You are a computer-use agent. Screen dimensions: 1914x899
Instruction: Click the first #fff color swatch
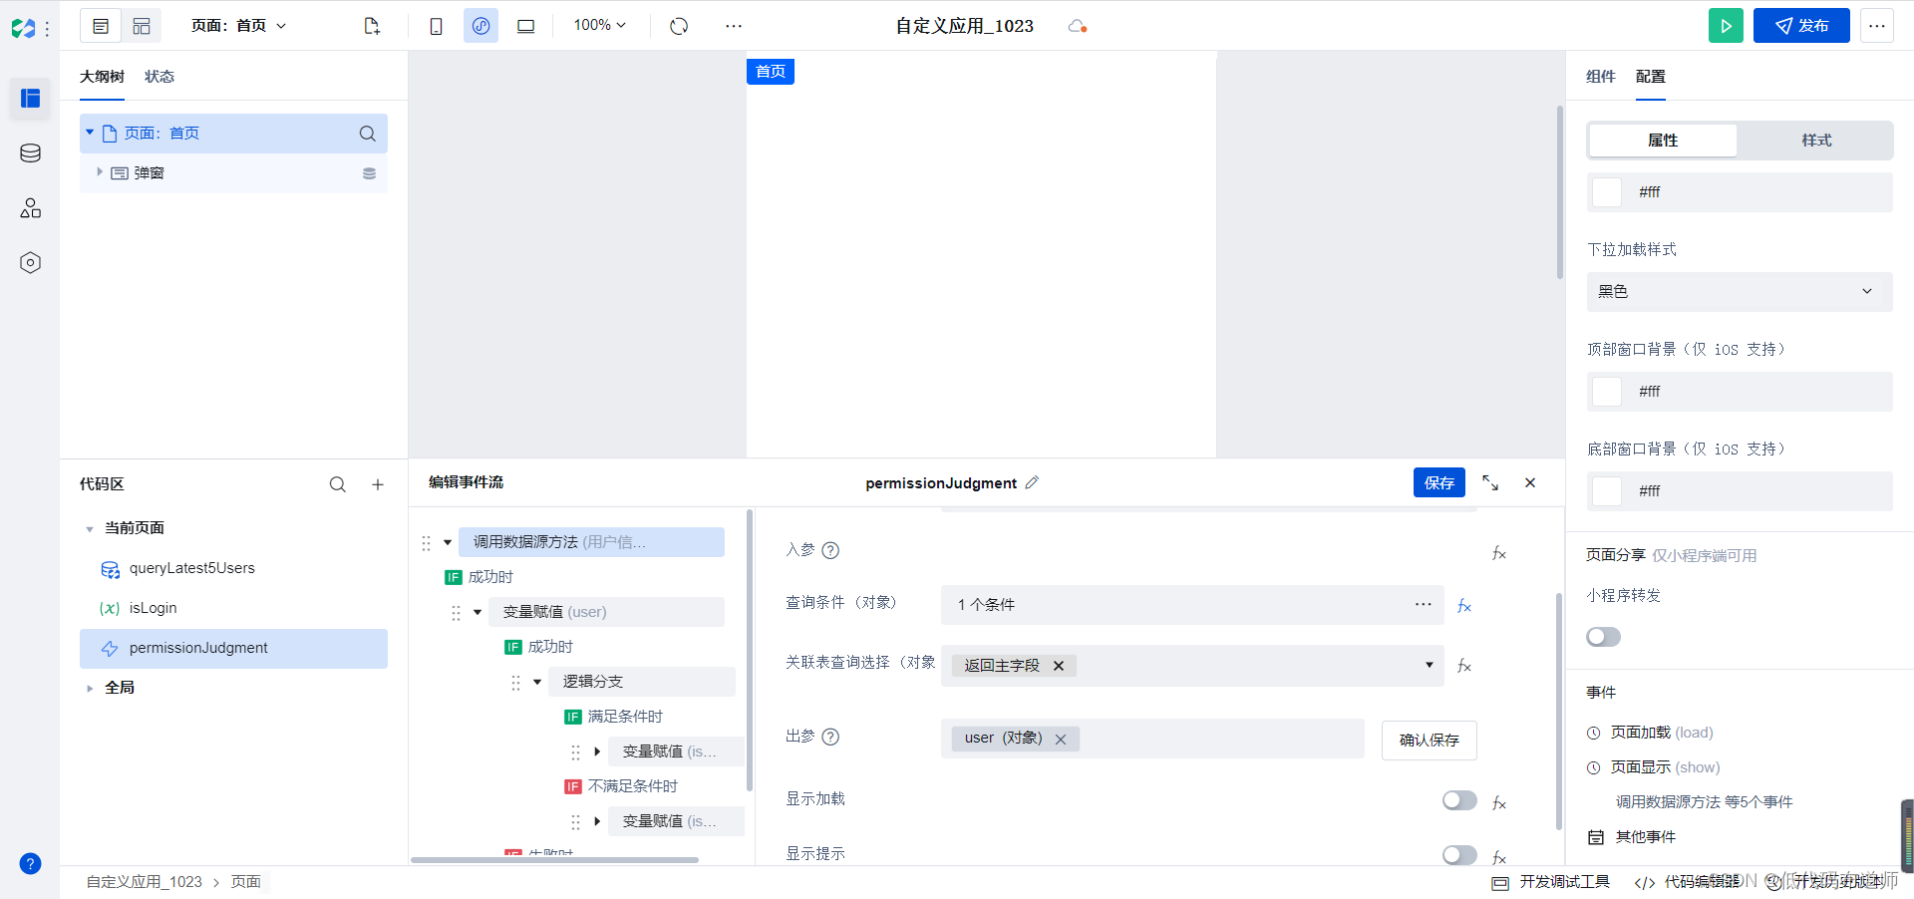tap(1607, 192)
